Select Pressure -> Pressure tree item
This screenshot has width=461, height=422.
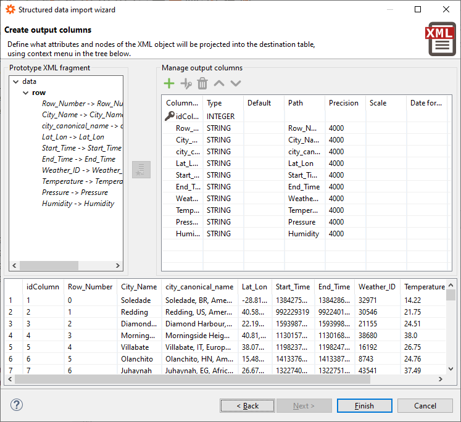[x=75, y=192]
